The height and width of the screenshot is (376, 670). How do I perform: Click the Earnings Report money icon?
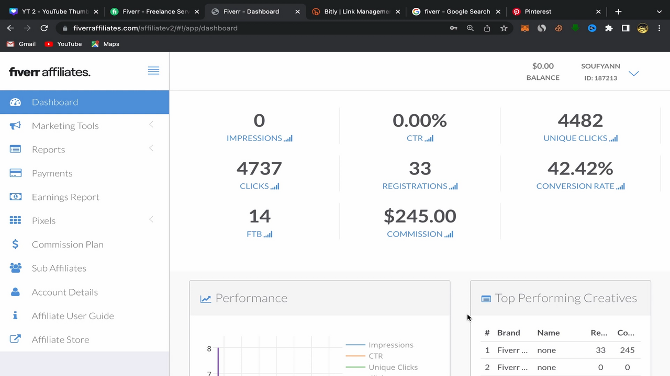(15, 197)
